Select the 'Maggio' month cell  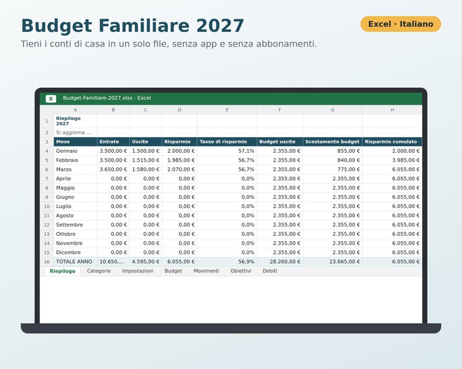coord(76,188)
